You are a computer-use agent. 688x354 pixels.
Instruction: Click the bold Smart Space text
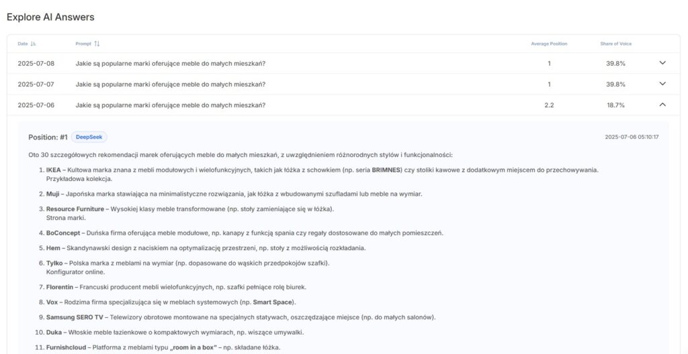pos(272,302)
